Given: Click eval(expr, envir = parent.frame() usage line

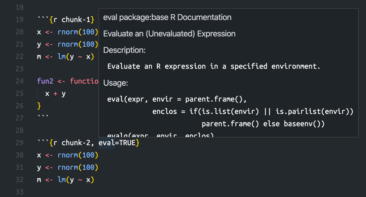Looking at the screenshot, I should click(177, 99).
